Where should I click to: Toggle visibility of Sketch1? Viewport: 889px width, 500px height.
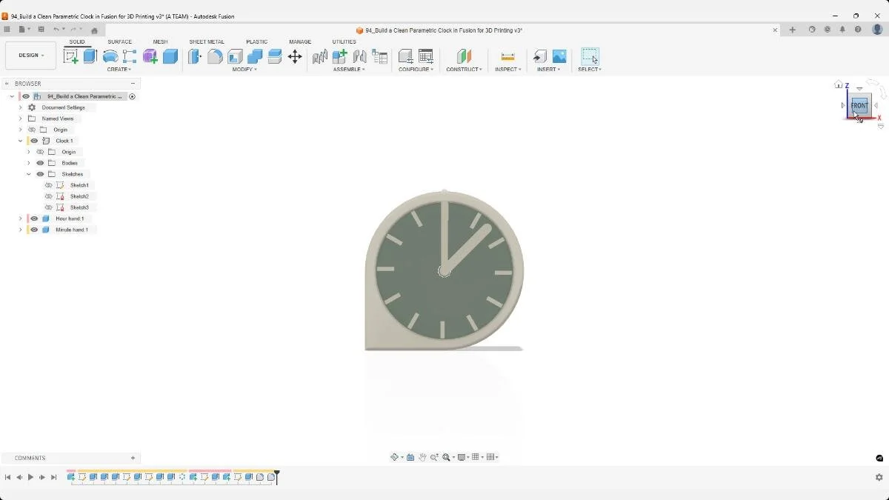point(47,185)
